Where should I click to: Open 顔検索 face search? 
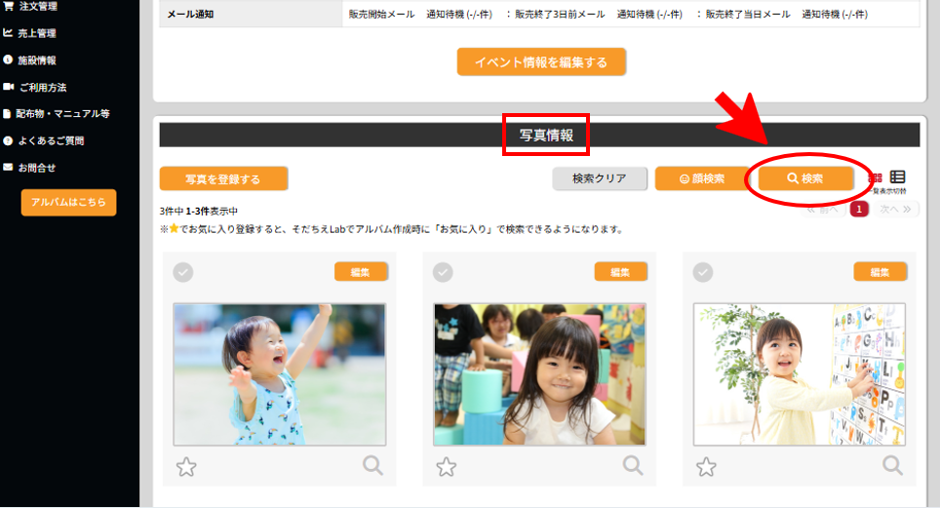(x=694, y=179)
